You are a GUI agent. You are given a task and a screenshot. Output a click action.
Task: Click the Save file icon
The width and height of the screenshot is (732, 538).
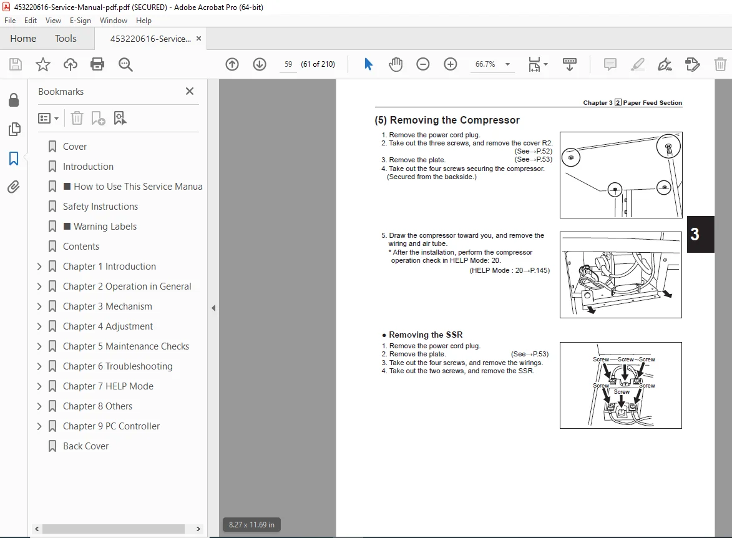click(16, 64)
